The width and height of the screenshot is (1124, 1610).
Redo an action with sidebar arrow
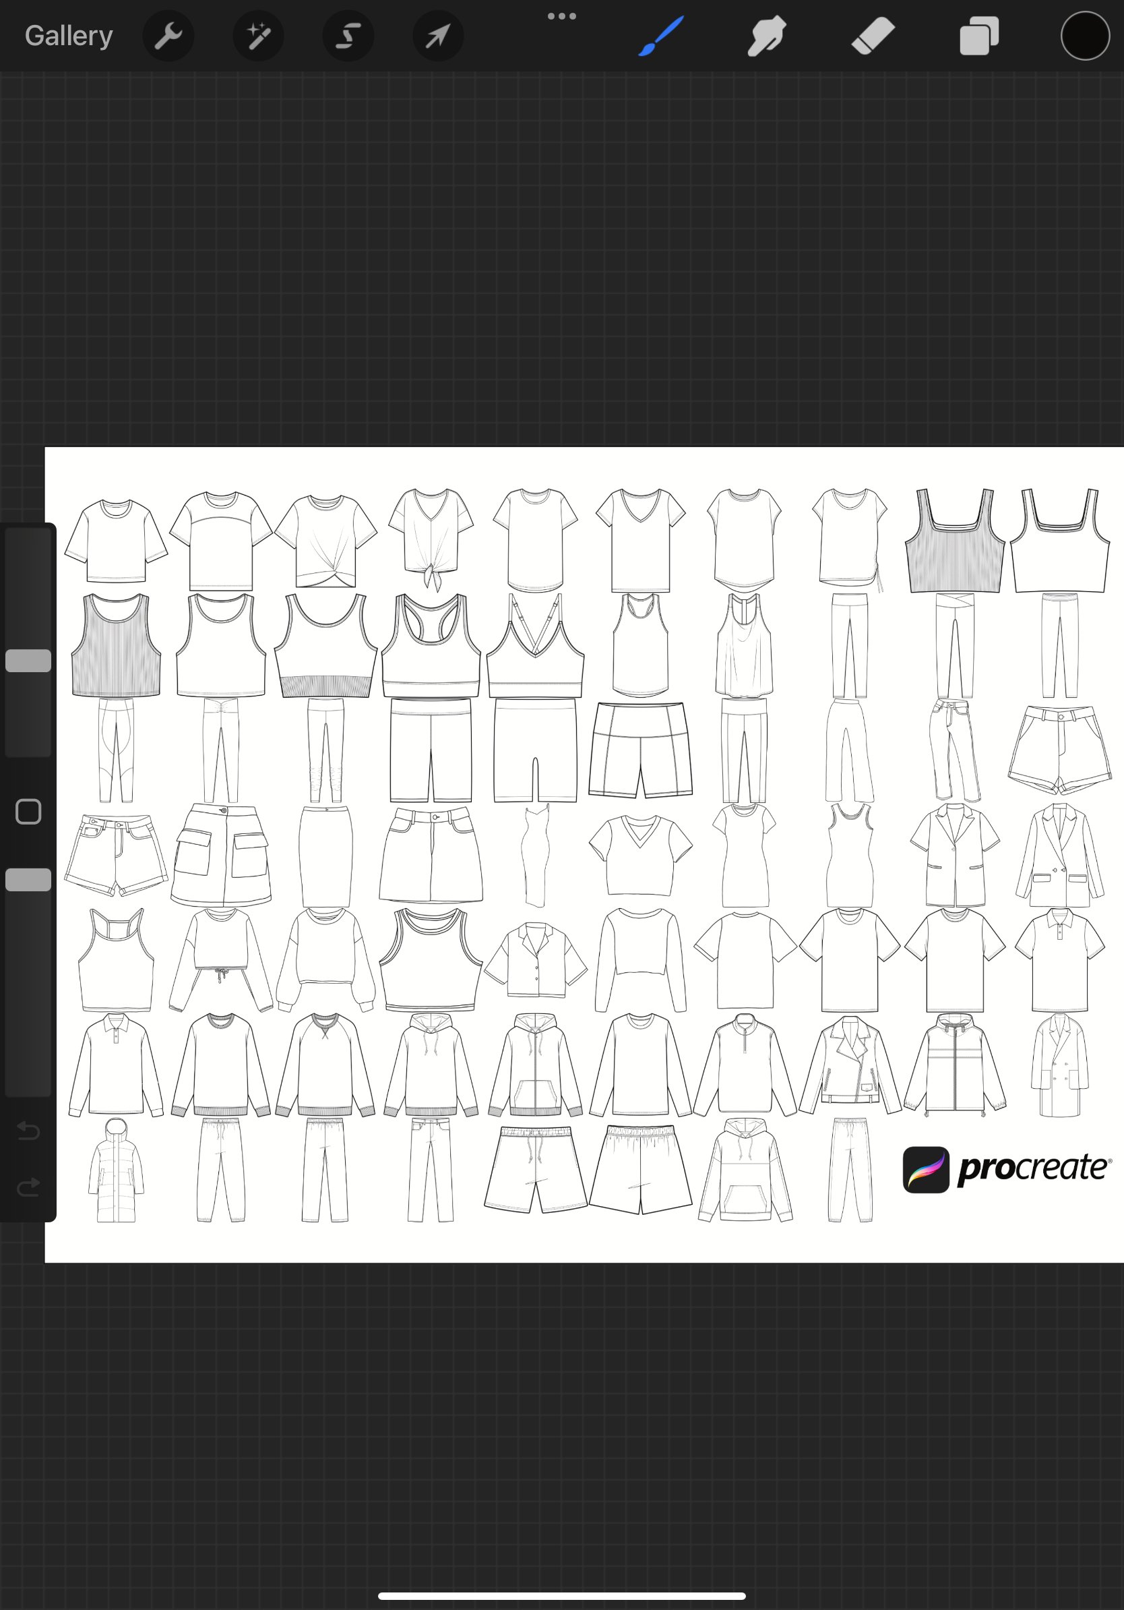pos(28,1187)
